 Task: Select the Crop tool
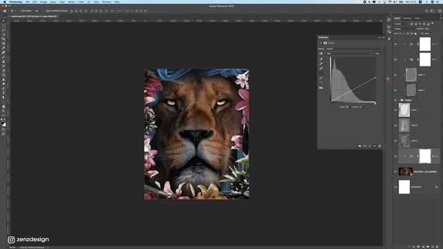[x=3, y=39]
